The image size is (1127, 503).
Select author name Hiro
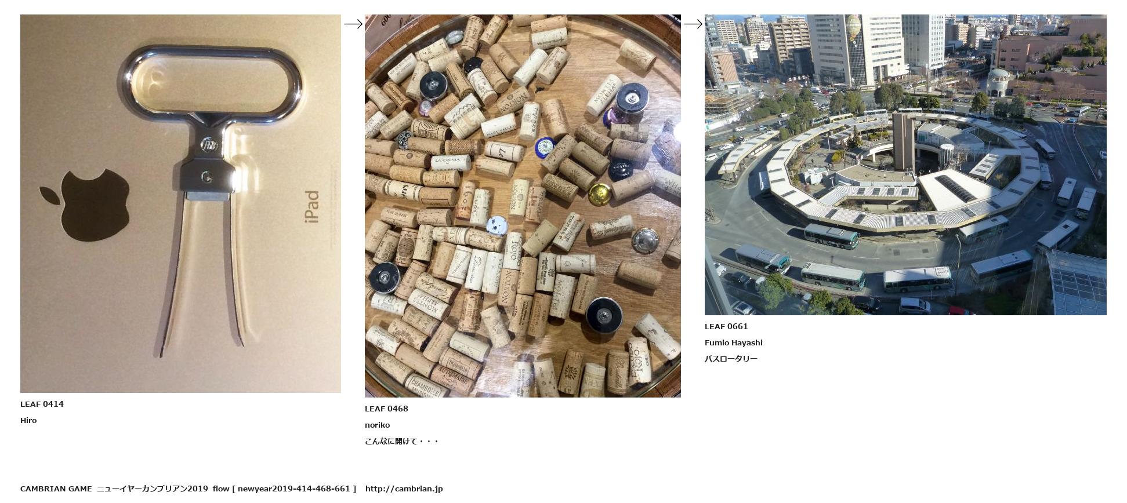point(28,420)
